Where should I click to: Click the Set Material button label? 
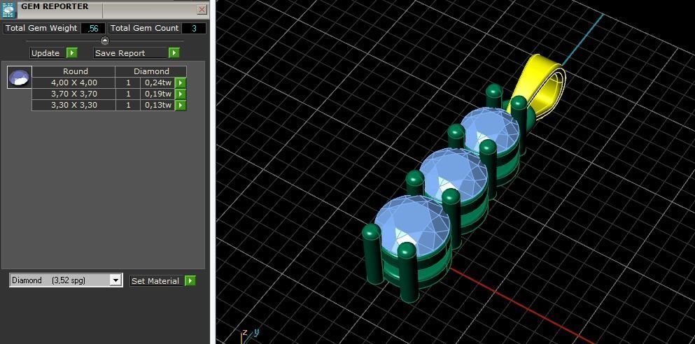155,281
